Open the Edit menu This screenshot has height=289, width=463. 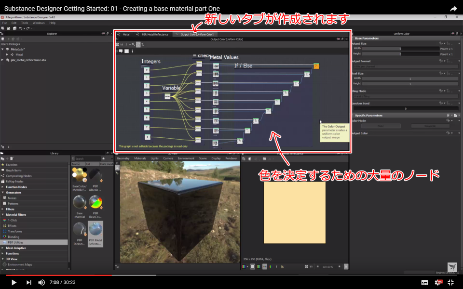tap(14, 23)
